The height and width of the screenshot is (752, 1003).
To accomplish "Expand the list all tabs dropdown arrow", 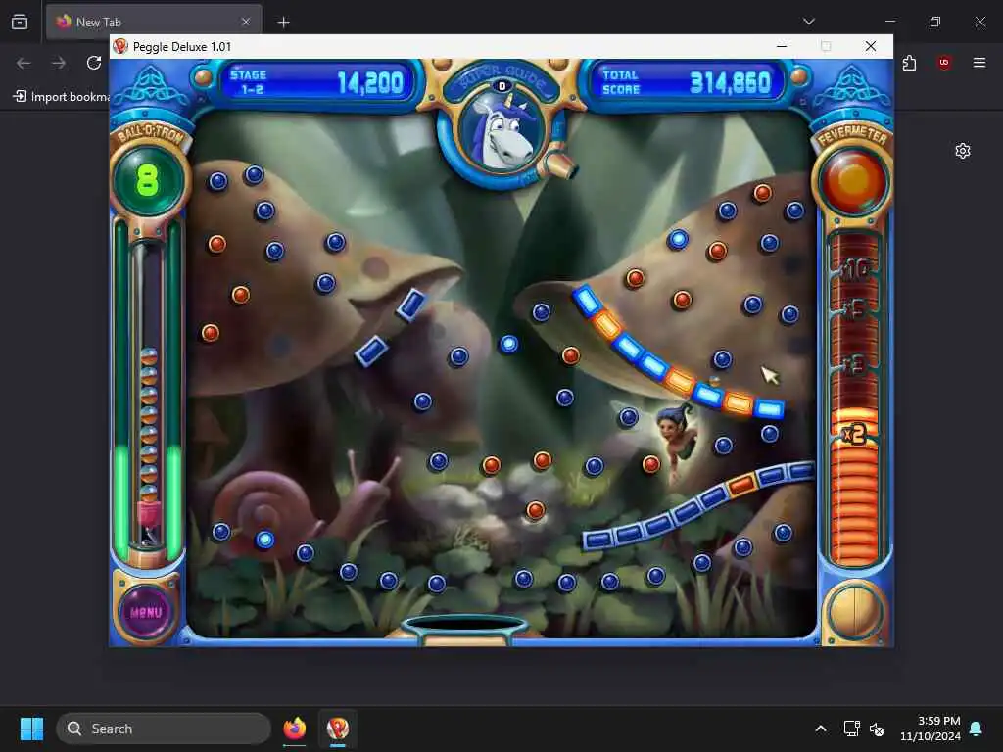I will click(x=808, y=22).
